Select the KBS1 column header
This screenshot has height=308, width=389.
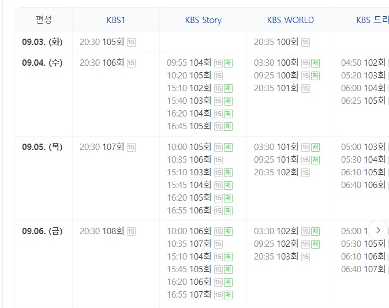[x=116, y=20]
